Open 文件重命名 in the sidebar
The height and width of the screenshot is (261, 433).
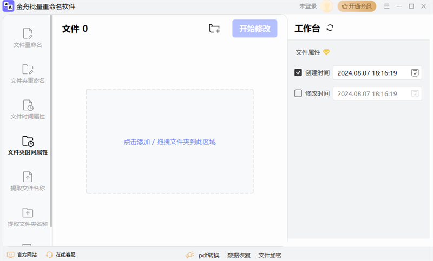28,38
